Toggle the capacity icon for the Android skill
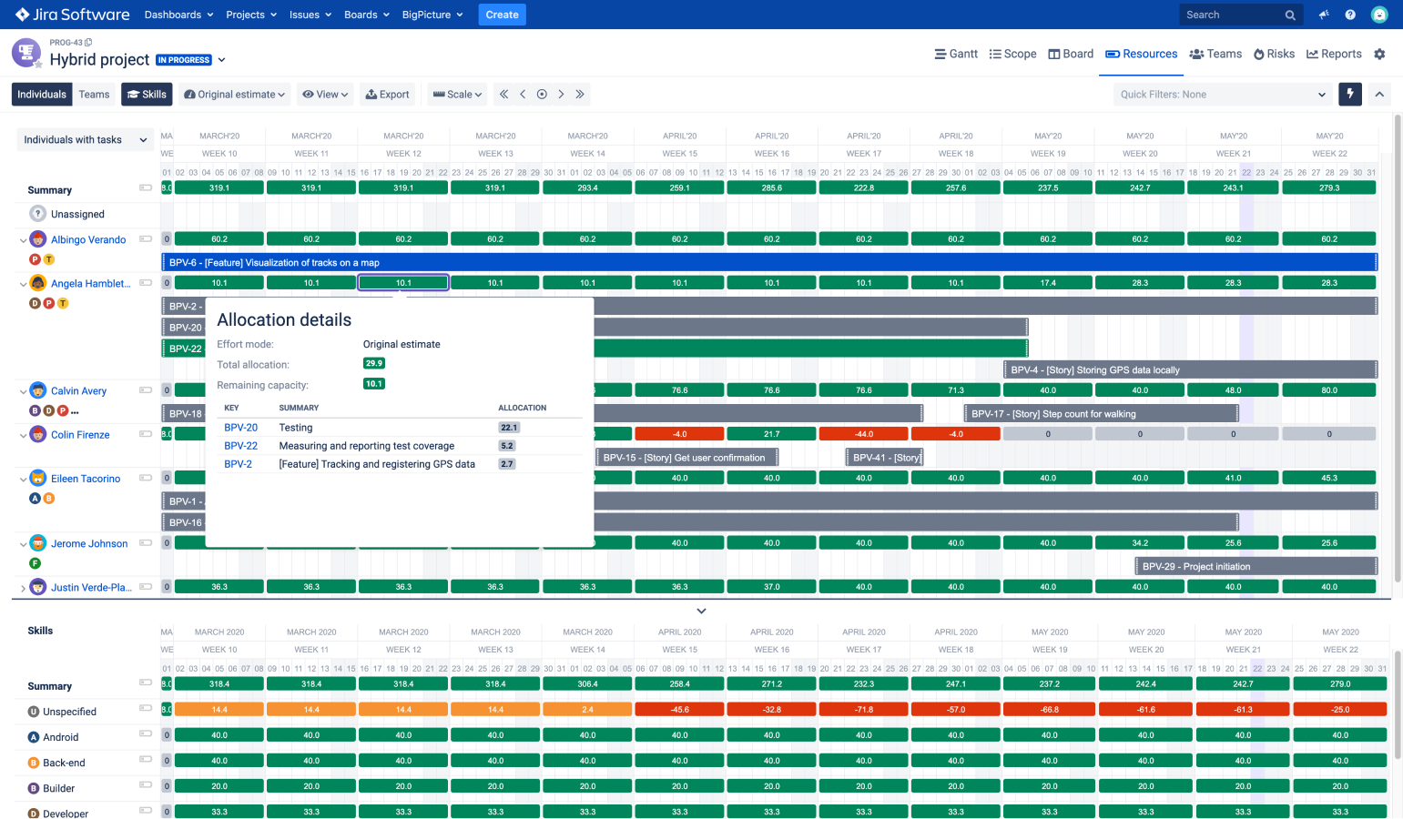 (x=146, y=733)
